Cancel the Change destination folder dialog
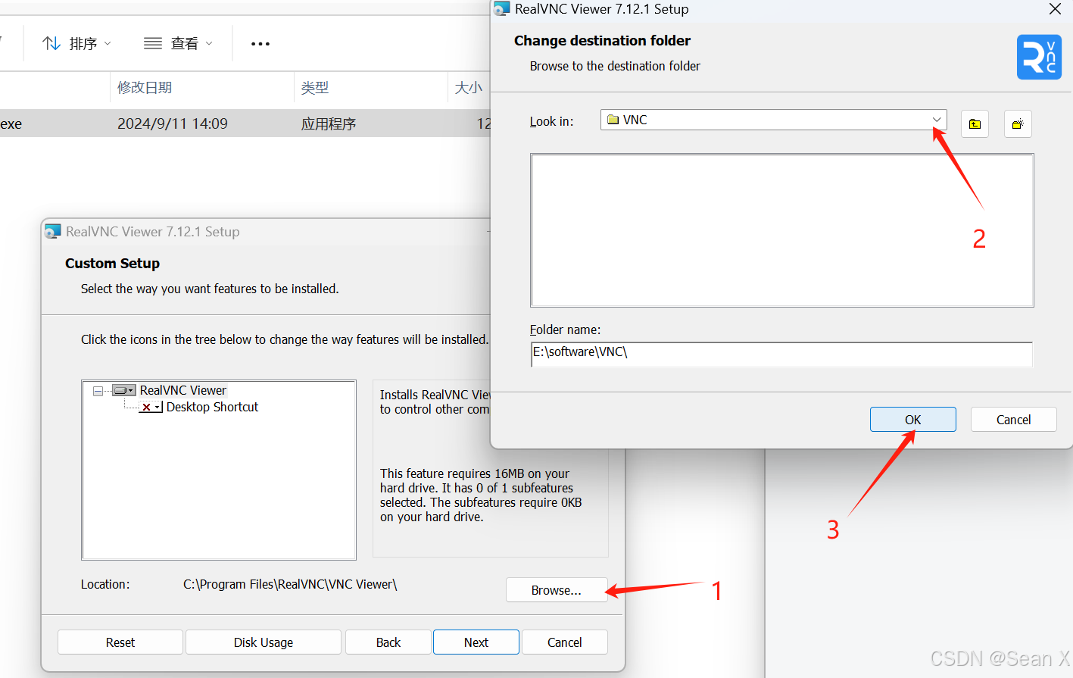Screen dimensions: 1073x678 (x=1013, y=420)
